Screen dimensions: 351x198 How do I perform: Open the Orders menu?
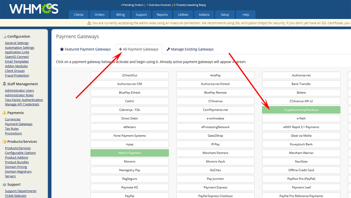click(99, 15)
